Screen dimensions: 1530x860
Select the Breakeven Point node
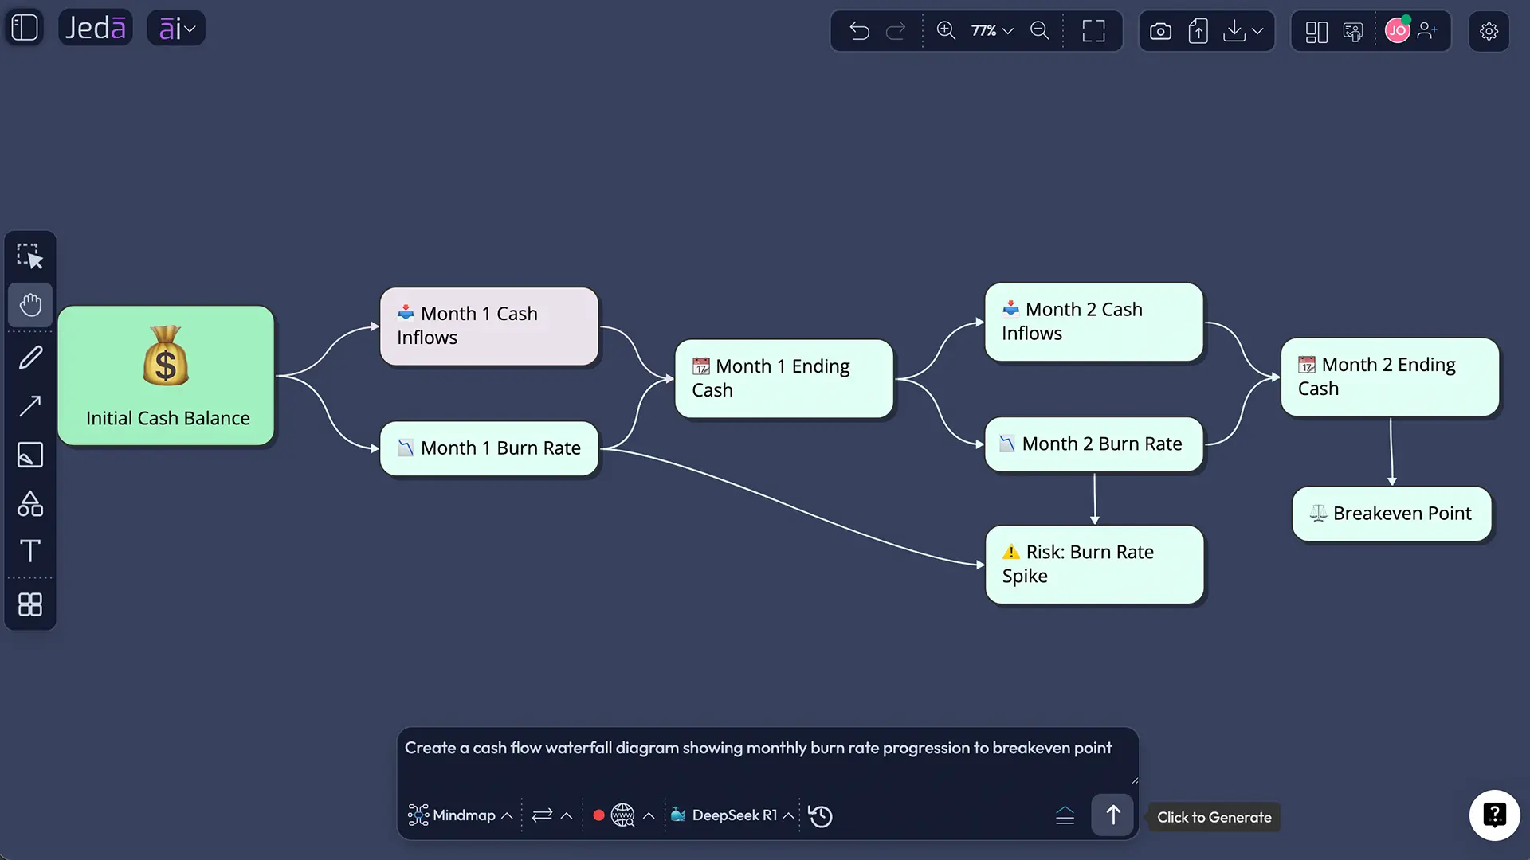click(x=1391, y=514)
